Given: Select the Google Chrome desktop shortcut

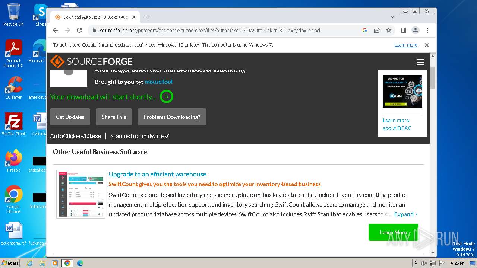Looking at the screenshot, I should [x=13, y=200].
